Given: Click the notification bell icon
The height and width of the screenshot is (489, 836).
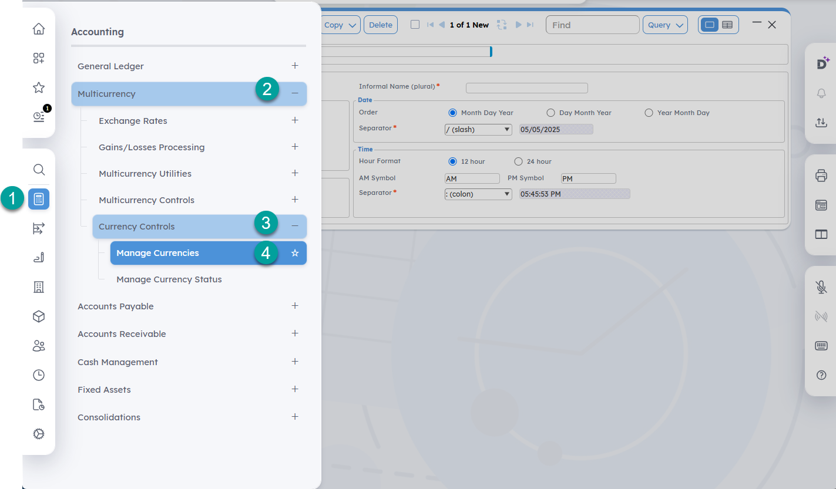Looking at the screenshot, I should (x=821, y=93).
